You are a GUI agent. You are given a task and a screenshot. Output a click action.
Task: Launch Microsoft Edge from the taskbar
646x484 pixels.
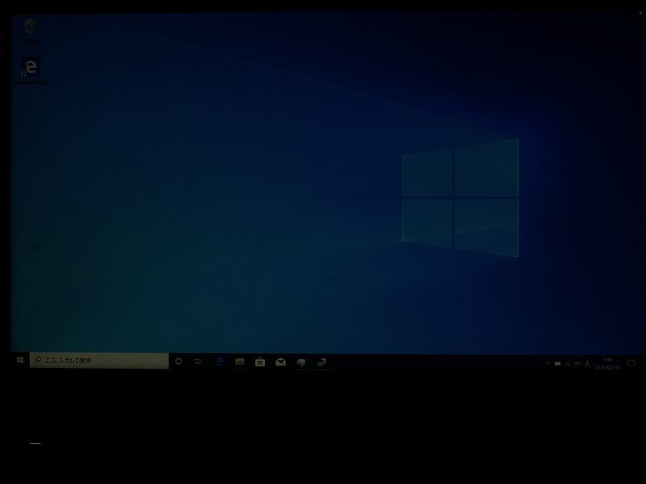click(x=219, y=361)
